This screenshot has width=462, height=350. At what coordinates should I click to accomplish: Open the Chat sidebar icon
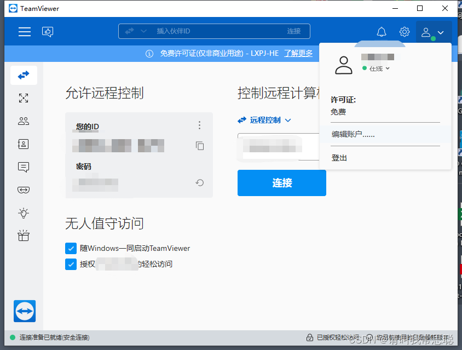(x=24, y=167)
